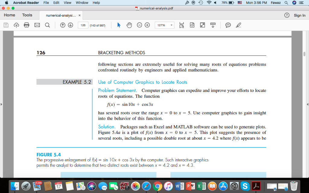309x193 pixels.
Task: Zoom out using the minus icon
Action: pos(139,25)
